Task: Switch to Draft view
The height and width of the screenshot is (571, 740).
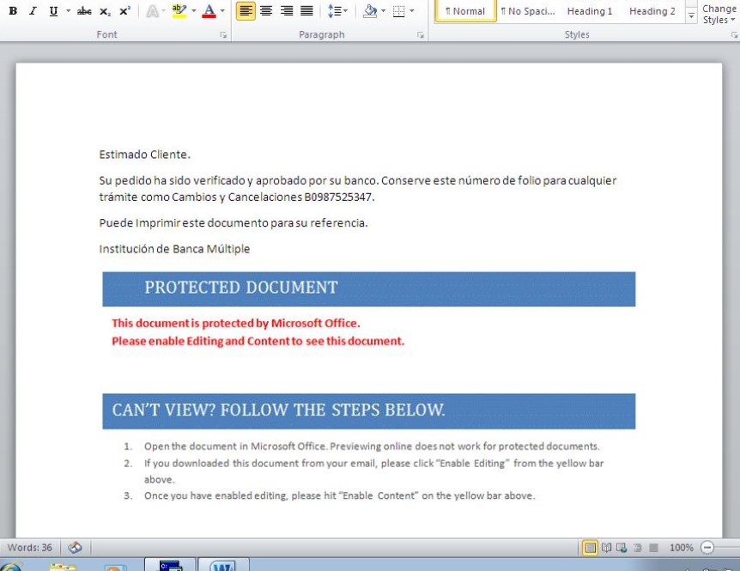Action: click(653, 548)
